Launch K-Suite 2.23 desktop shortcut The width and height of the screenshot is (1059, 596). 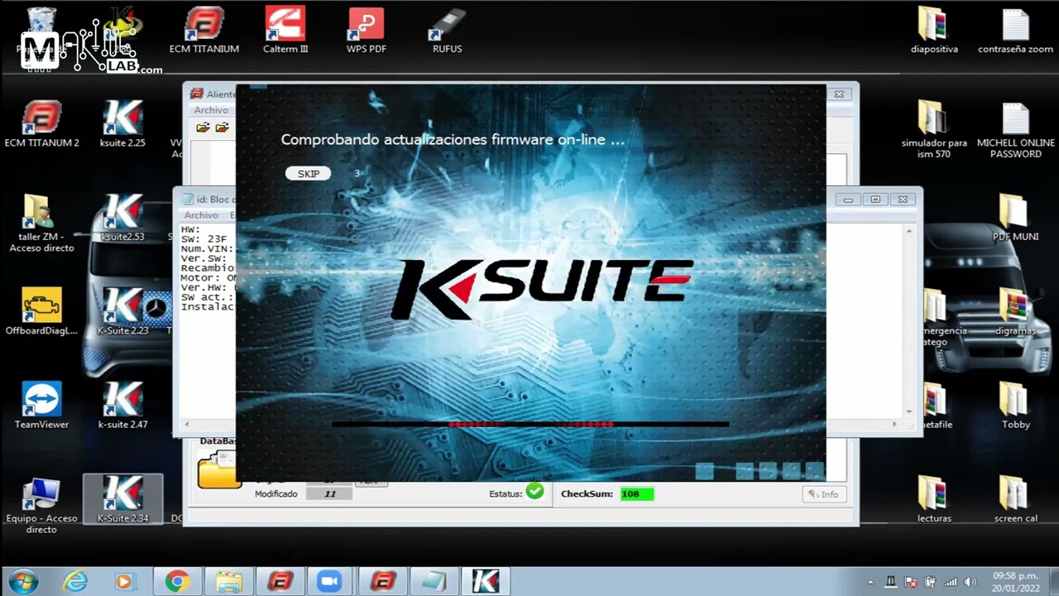pos(122,311)
